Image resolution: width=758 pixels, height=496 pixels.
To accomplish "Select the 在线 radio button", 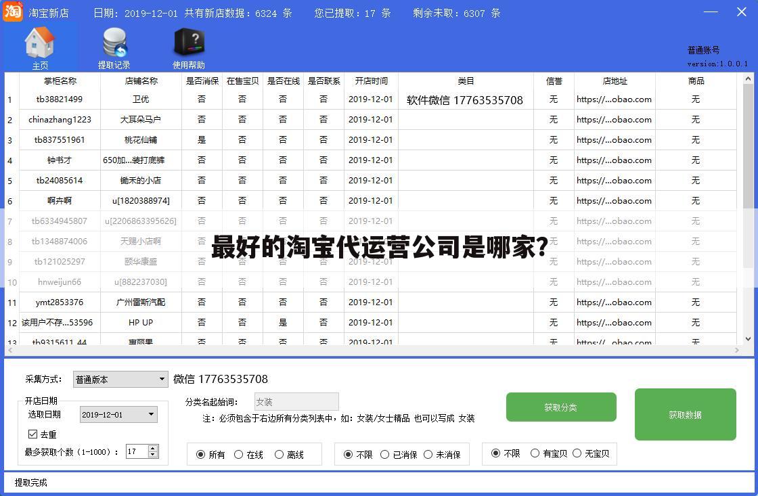I will pyautogui.click(x=239, y=454).
